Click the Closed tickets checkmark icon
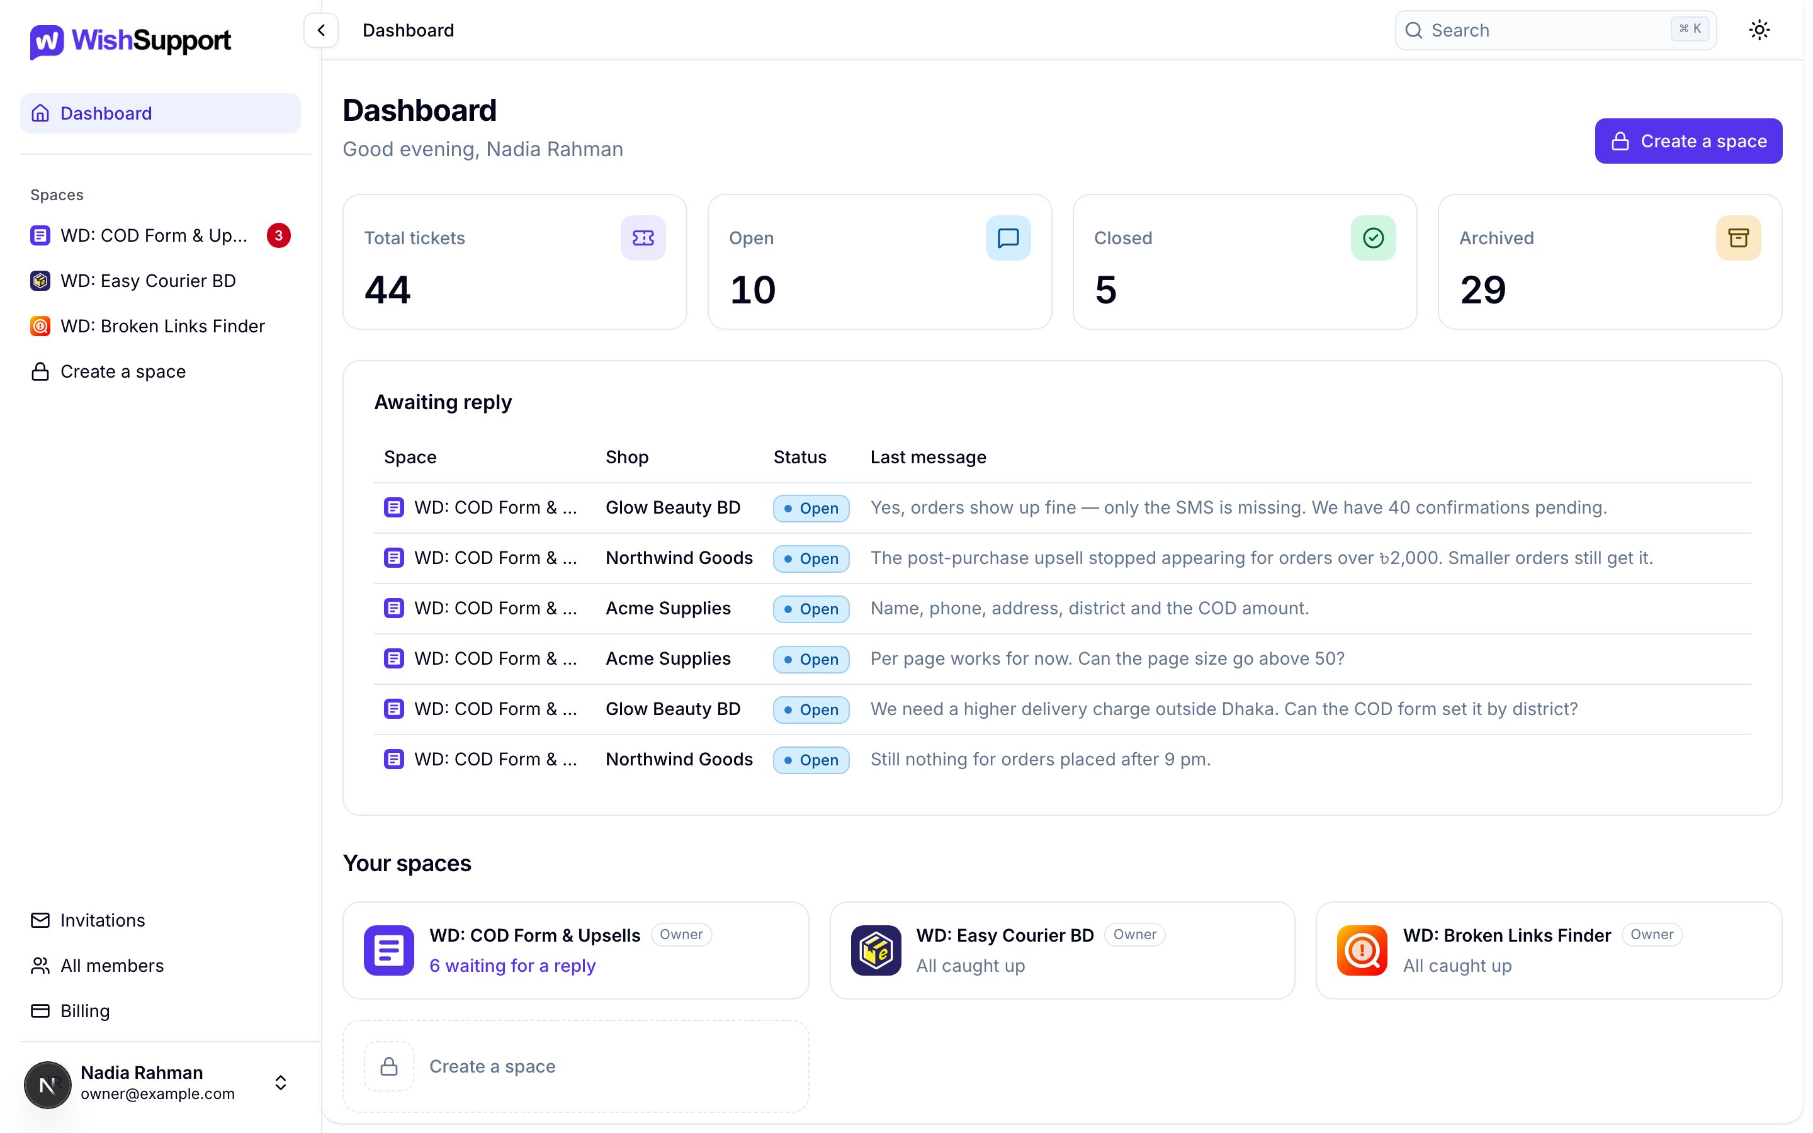The width and height of the screenshot is (1813, 1133). 1372,239
